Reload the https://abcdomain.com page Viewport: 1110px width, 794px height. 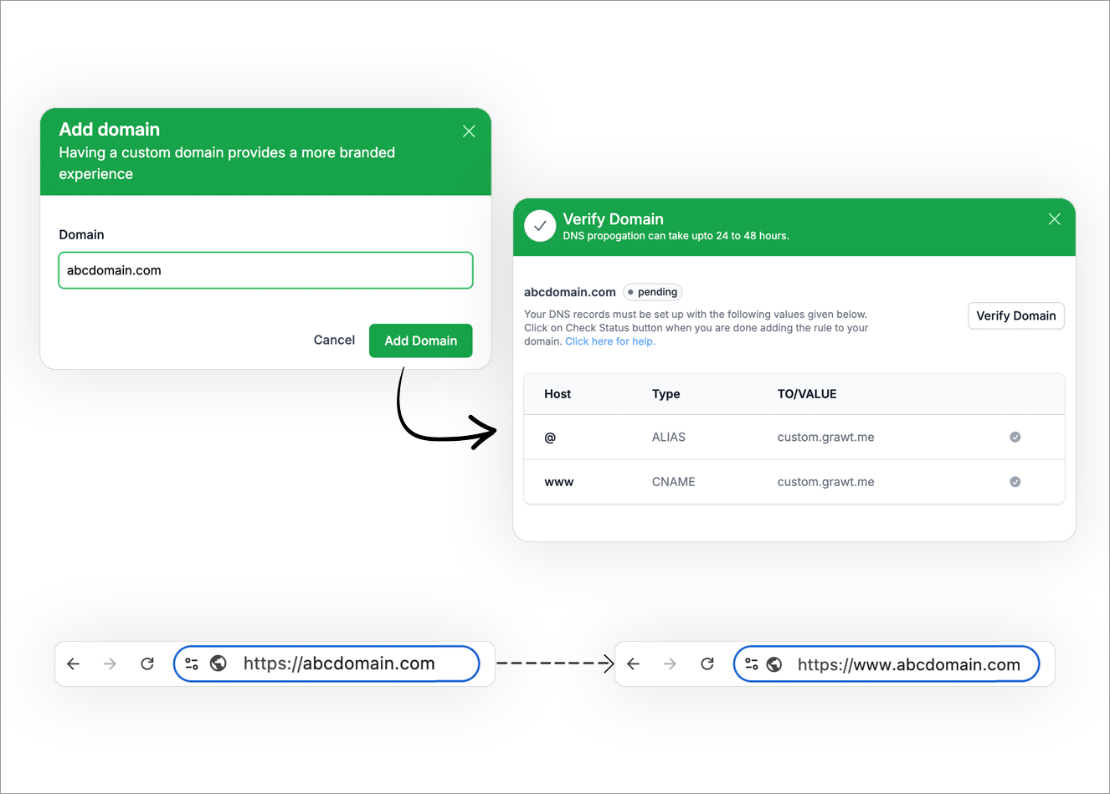[147, 663]
